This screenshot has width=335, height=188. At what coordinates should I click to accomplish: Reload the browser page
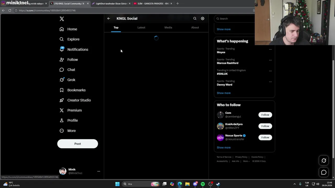(x=10, y=10)
